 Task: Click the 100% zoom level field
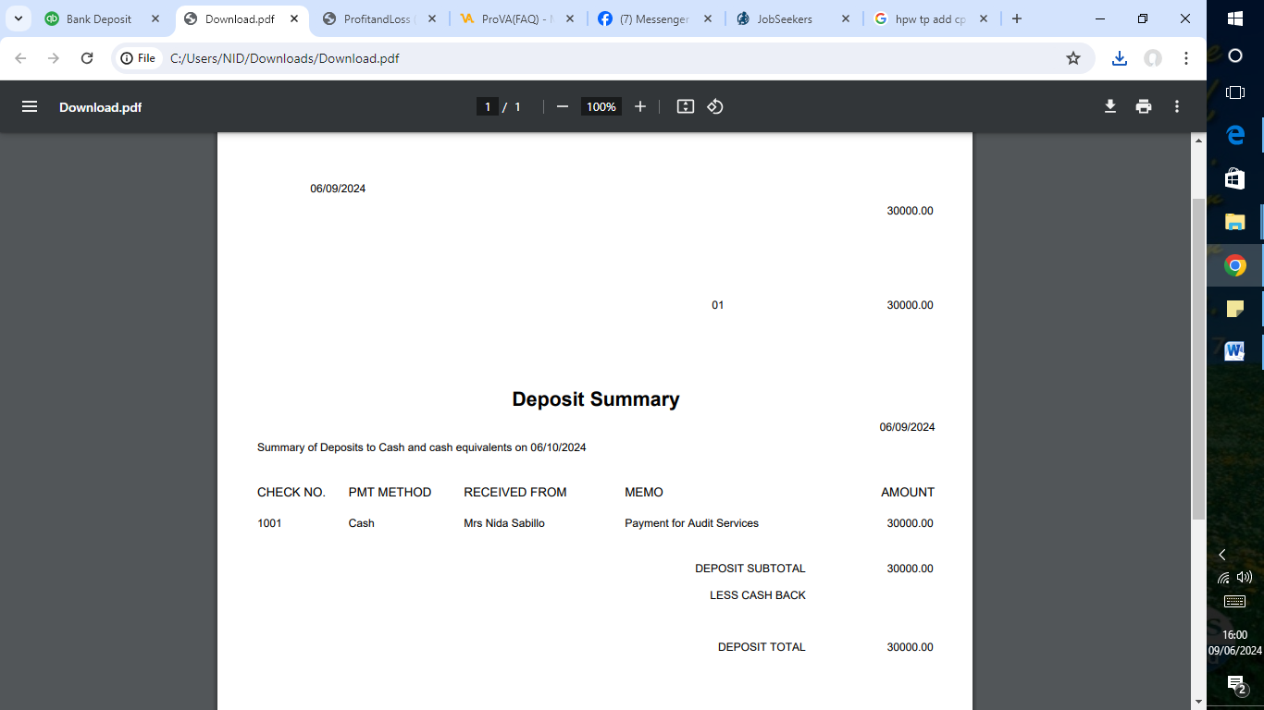tap(601, 106)
